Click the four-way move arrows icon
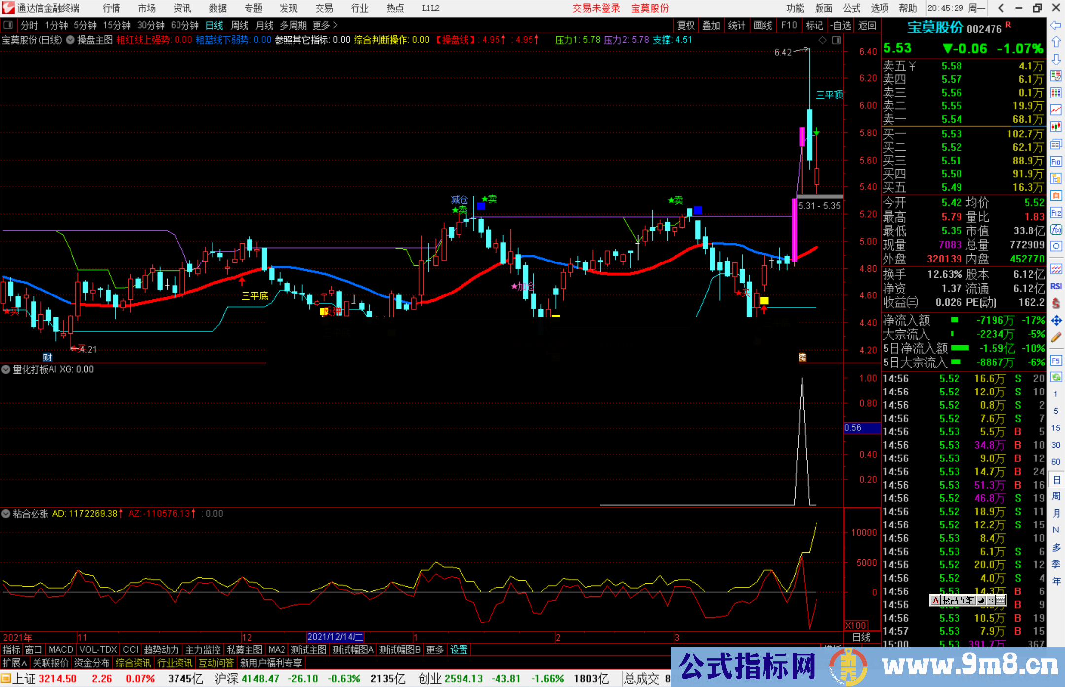The image size is (1065, 687). (x=1056, y=321)
